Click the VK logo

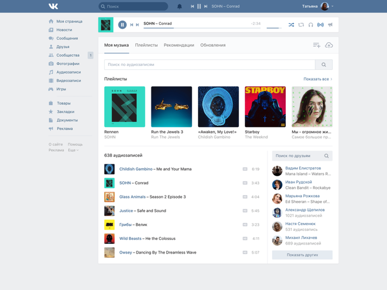pos(53,6)
